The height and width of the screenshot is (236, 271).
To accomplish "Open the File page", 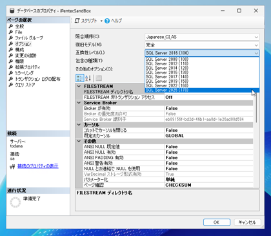I will [x=19, y=32].
